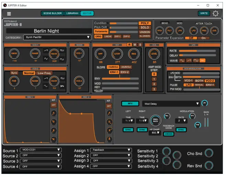This screenshot has width=226, height=177.
Task: Toggle the MFX button
Action: [x=130, y=104]
